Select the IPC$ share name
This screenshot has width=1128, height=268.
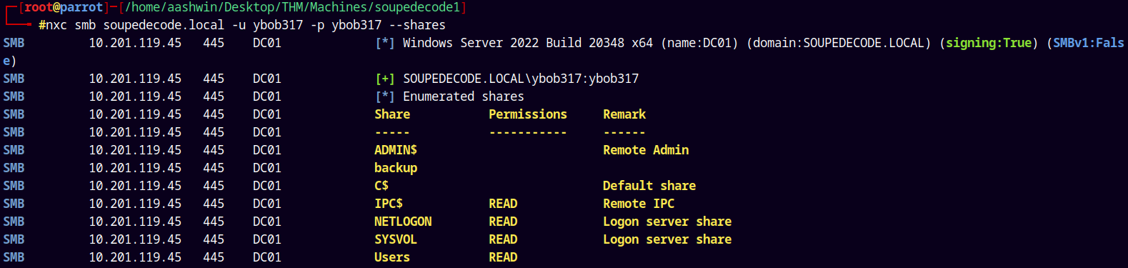pyautogui.click(x=389, y=204)
